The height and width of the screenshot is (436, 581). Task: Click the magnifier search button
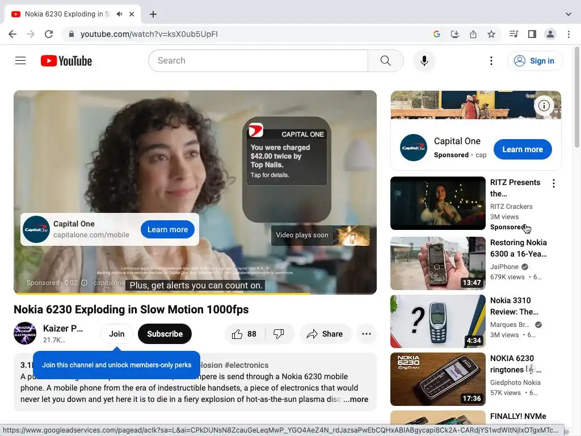385,60
